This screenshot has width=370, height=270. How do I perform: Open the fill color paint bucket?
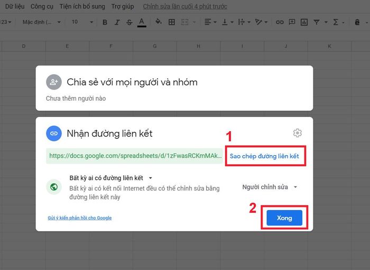pos(158,22)
